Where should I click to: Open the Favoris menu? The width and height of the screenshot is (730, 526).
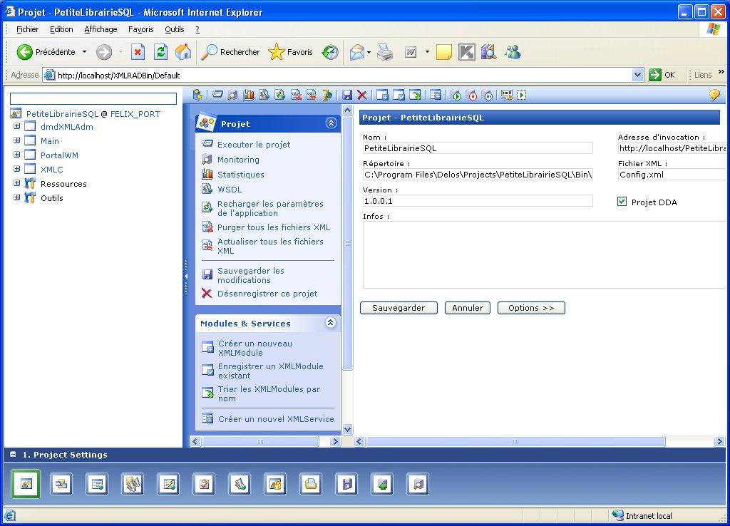click(x=140, y=29)
